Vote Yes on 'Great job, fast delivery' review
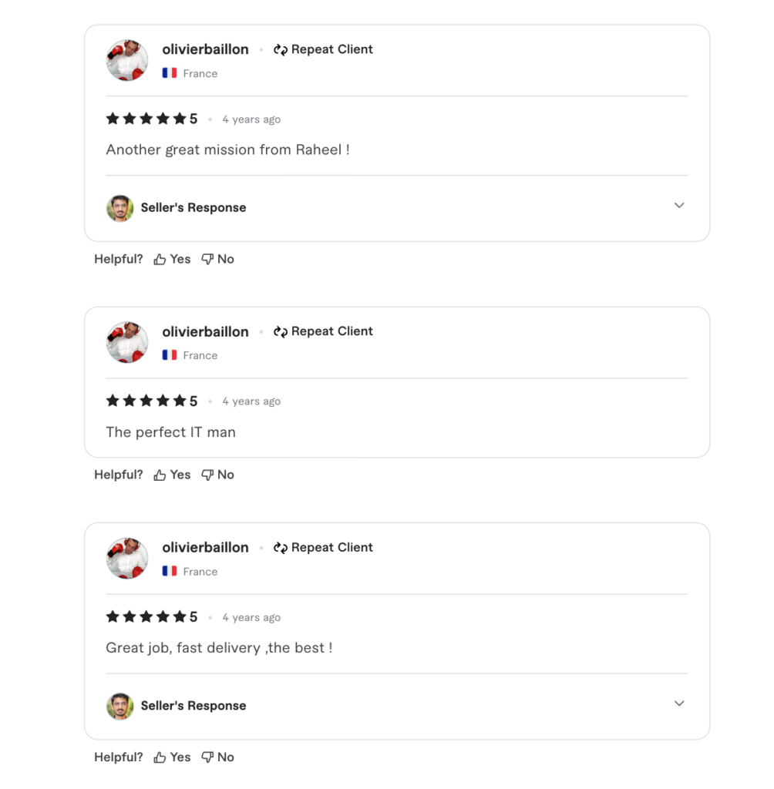Image resolution: width=774 pixels, height=789 pixels. pyautogui.click(x=172, y=757)
